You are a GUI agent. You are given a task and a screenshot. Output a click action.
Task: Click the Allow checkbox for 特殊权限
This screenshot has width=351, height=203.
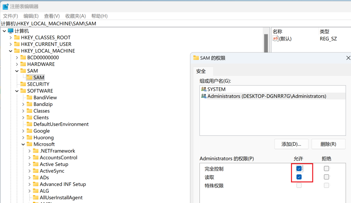point(299,186)
